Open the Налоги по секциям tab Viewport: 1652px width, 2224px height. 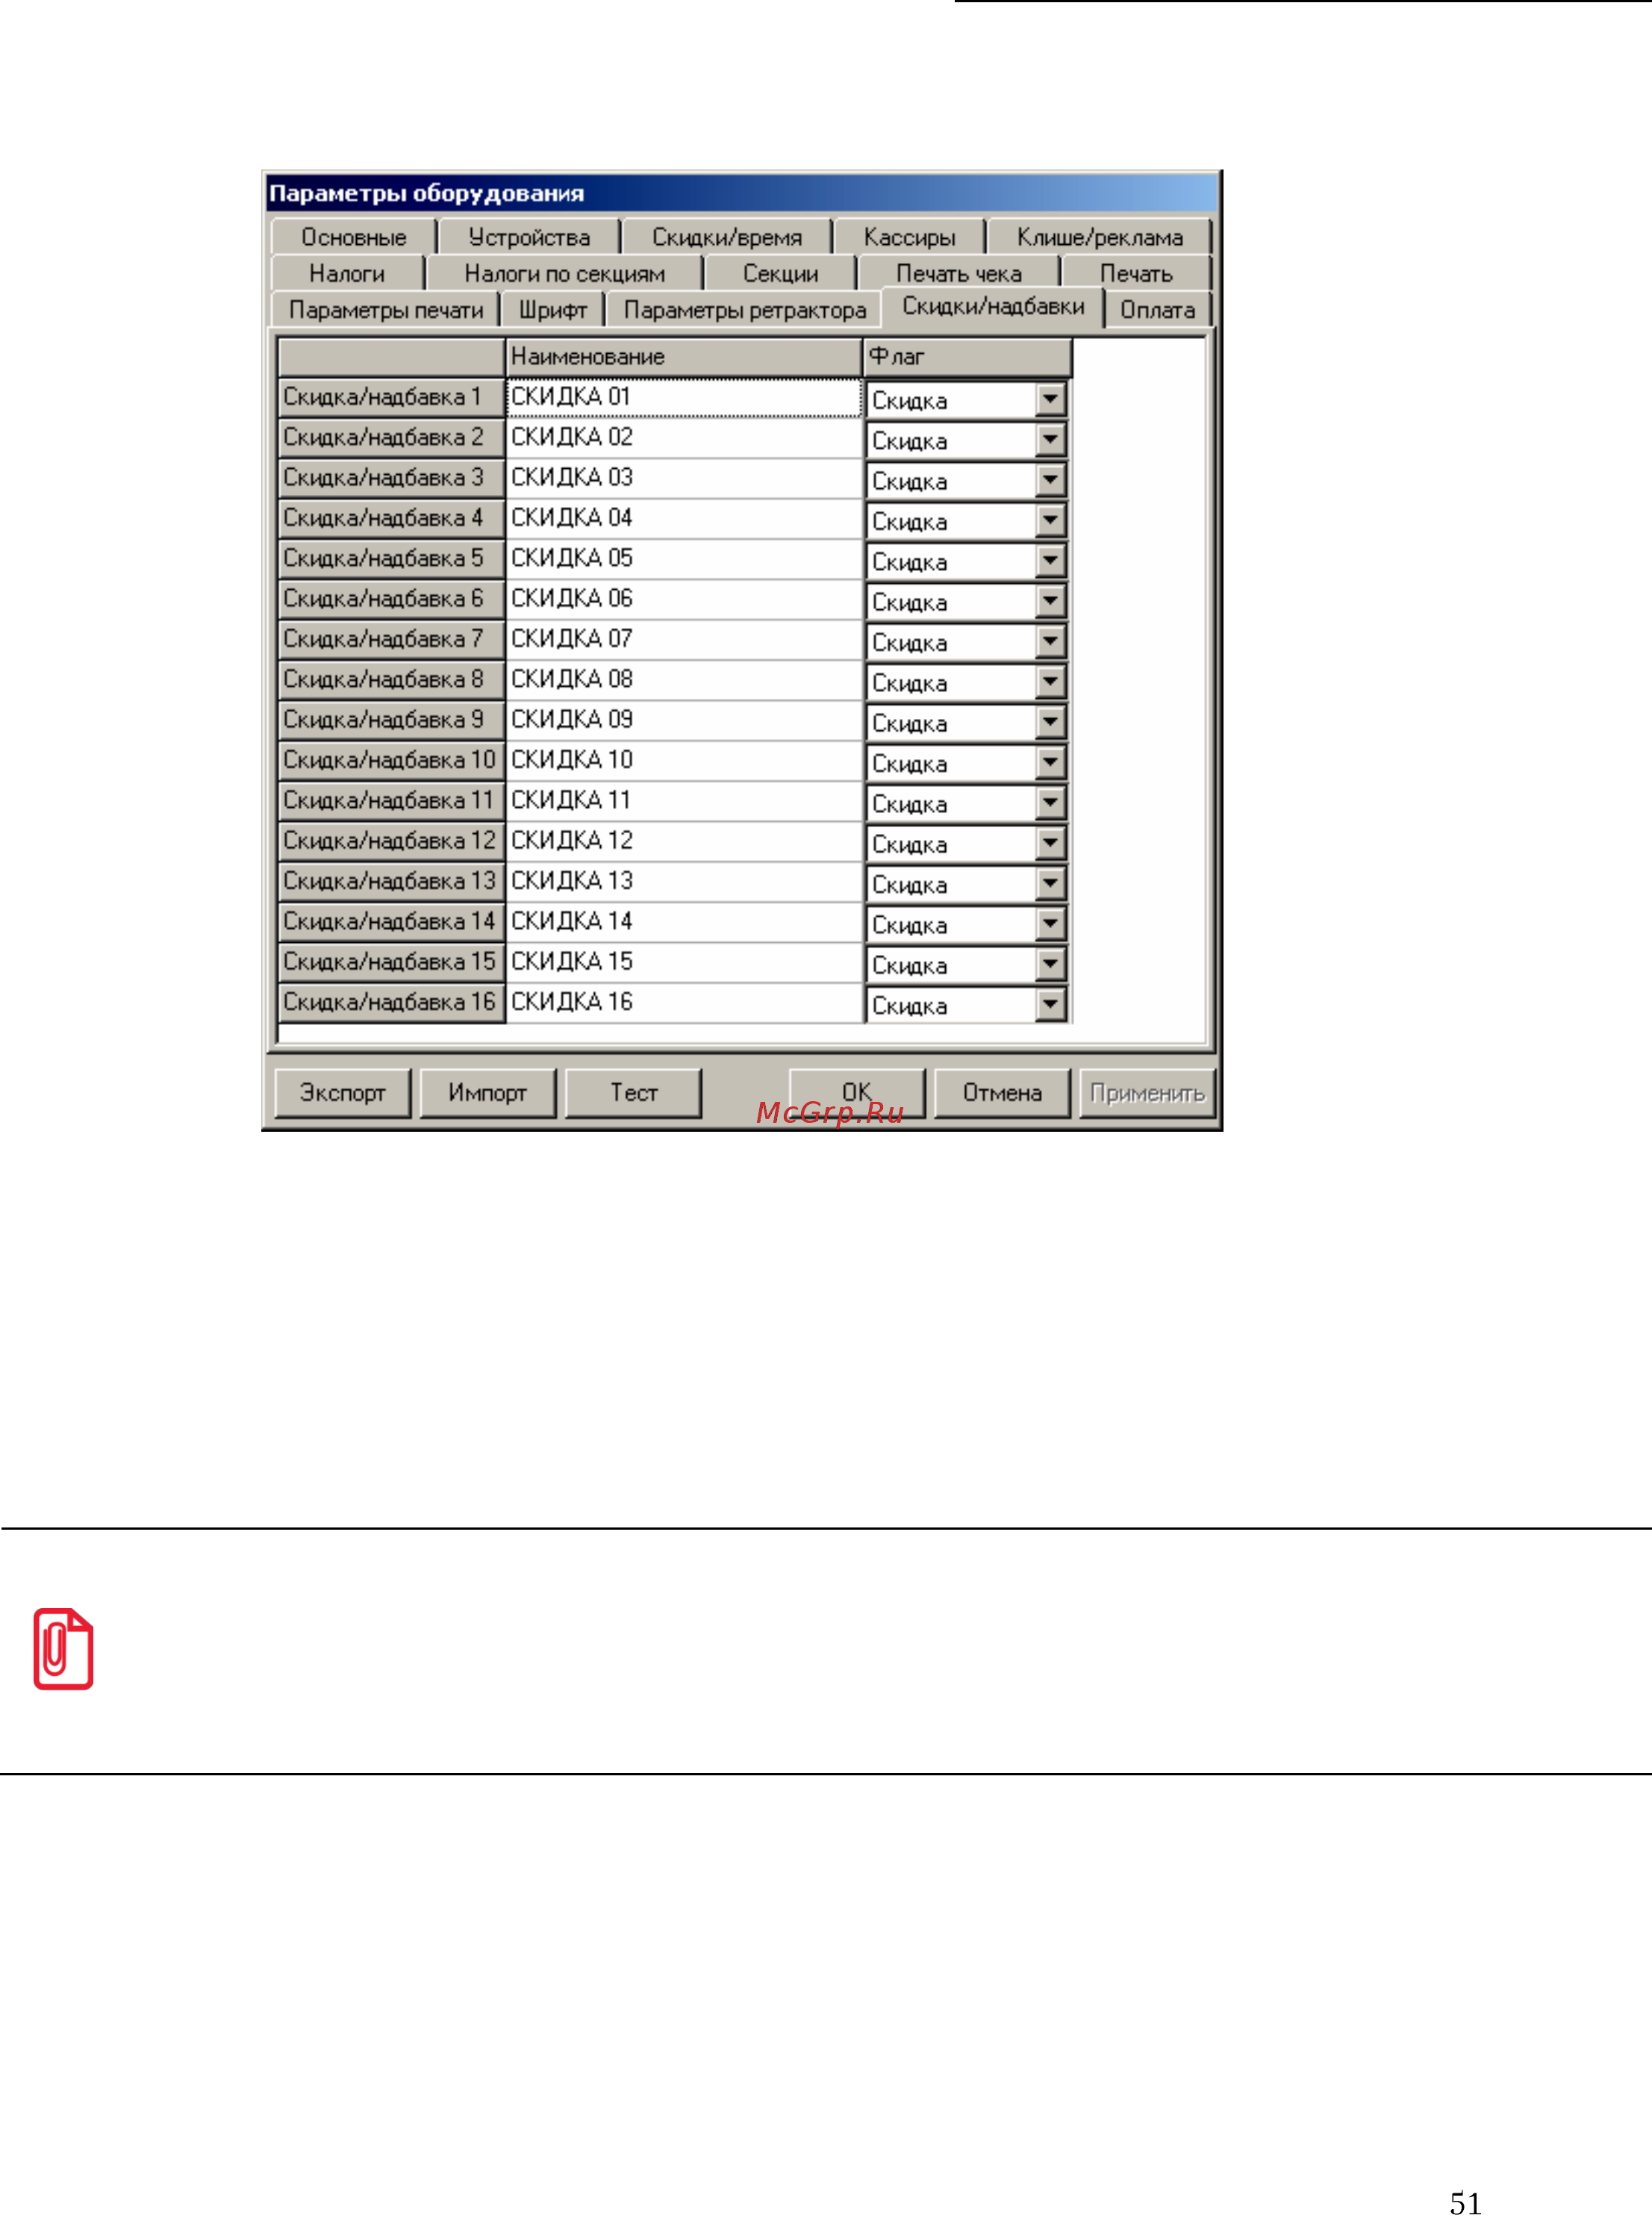click(564, 273)
